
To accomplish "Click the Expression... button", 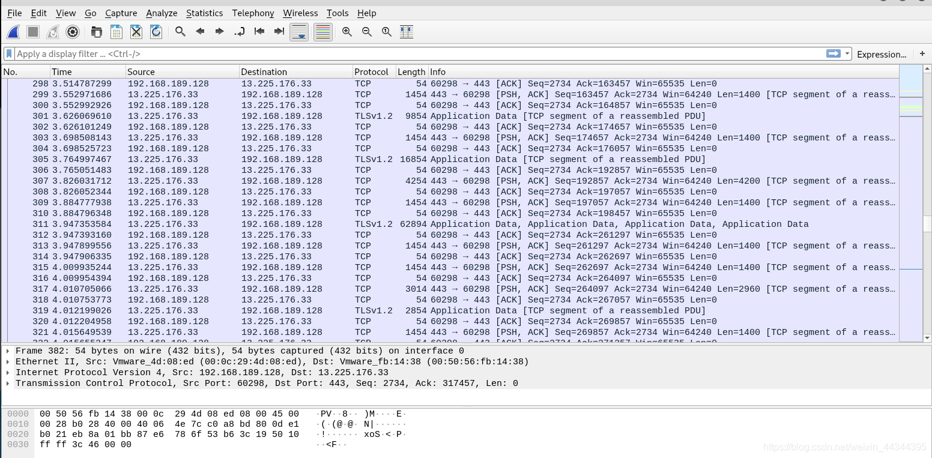I will tap(882, 54).
